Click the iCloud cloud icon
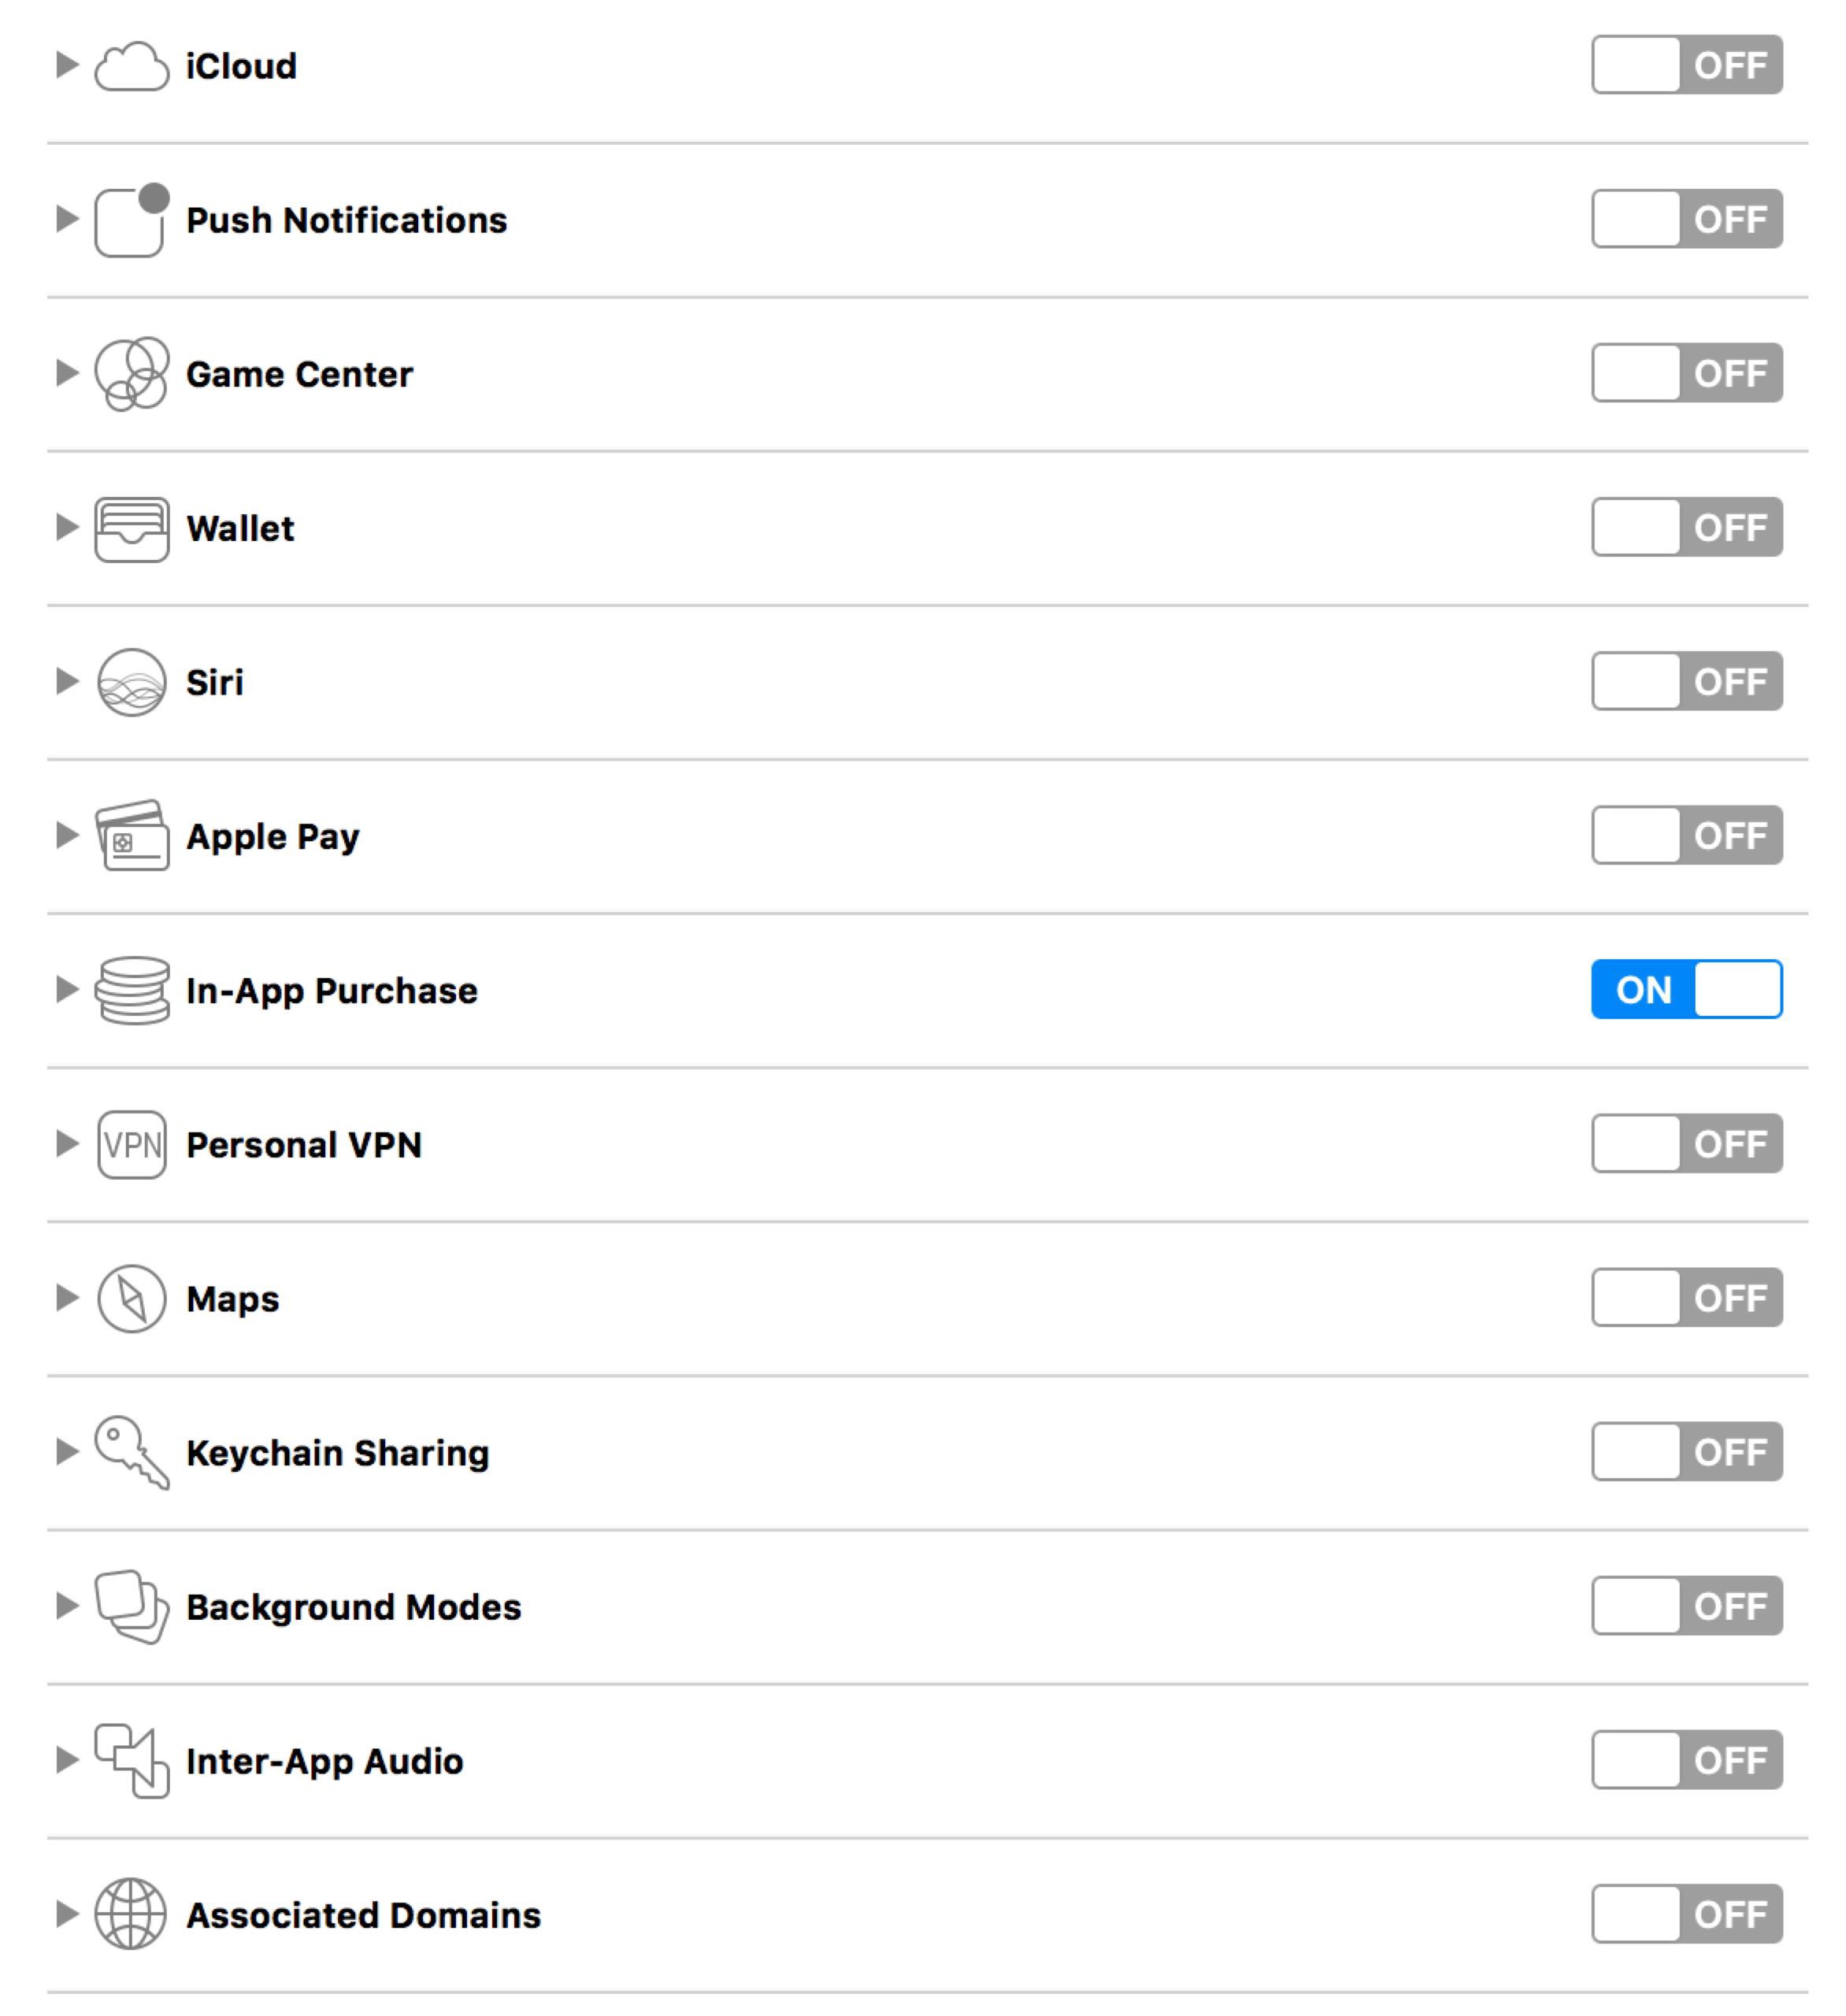 (131, 66)
